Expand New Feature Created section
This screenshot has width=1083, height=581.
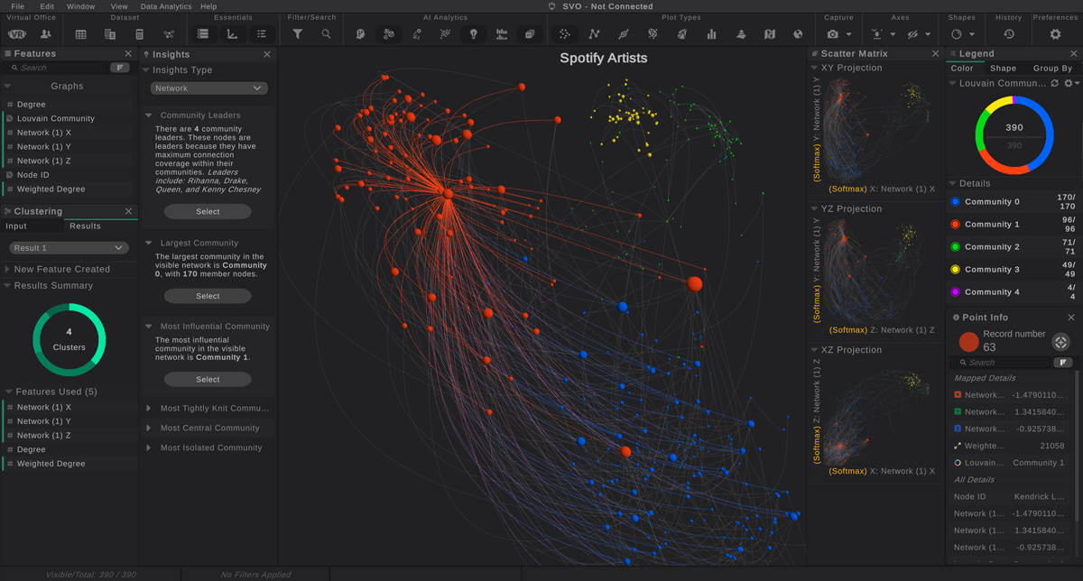click(7, 270)
